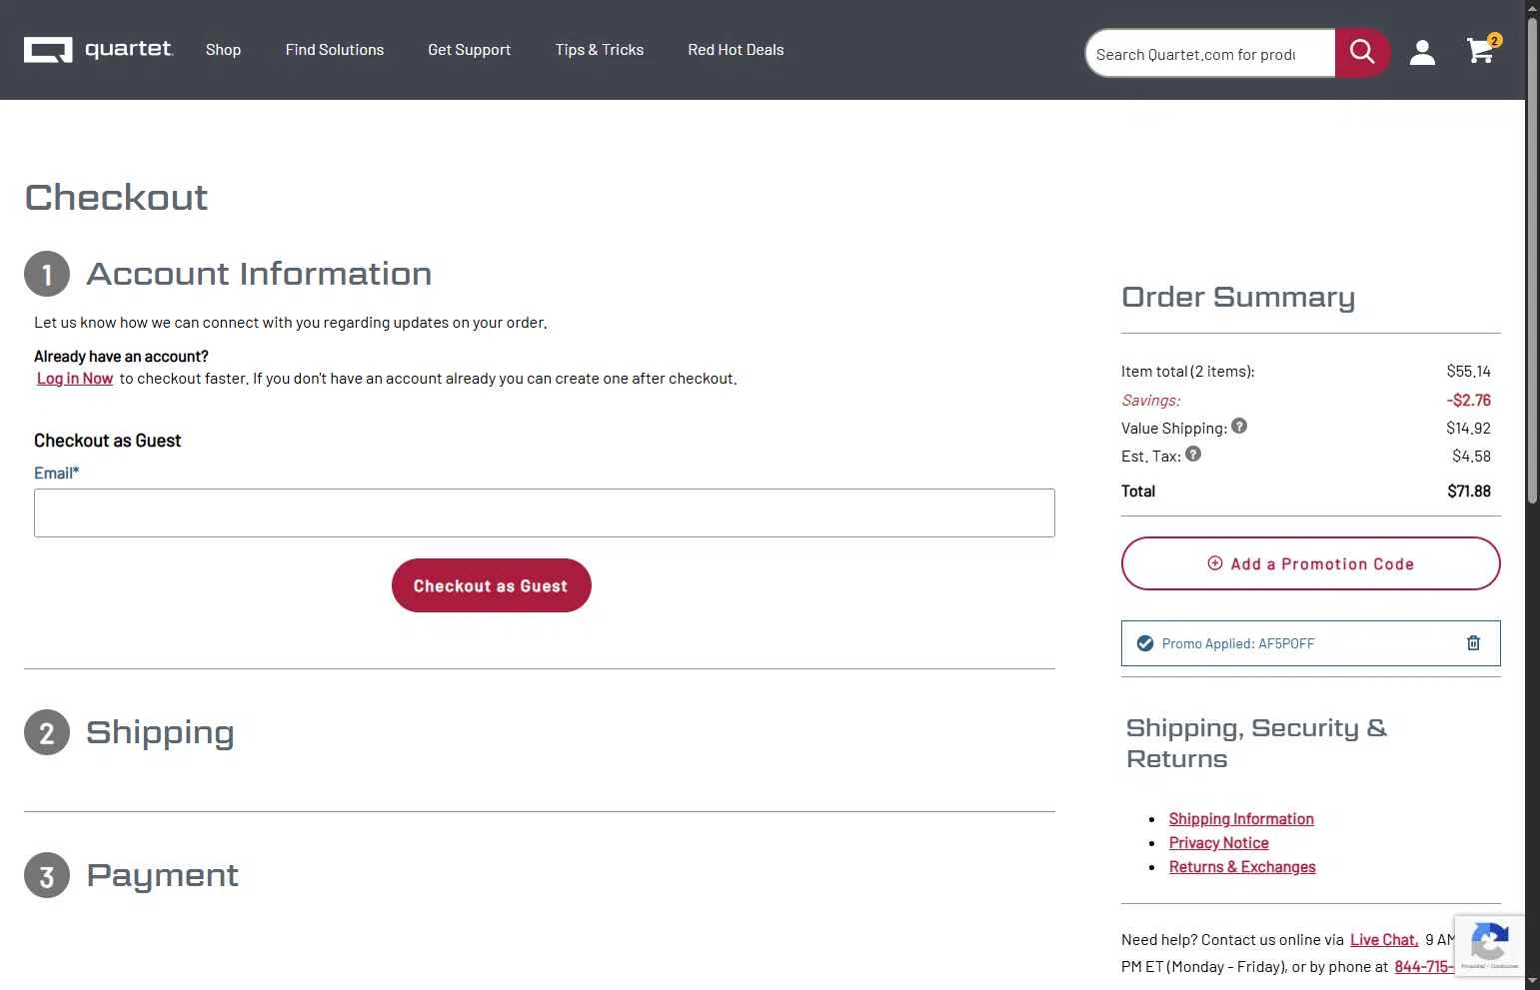Open Red Hot Deals
The image size is (1540, 990).
[736, 50]
